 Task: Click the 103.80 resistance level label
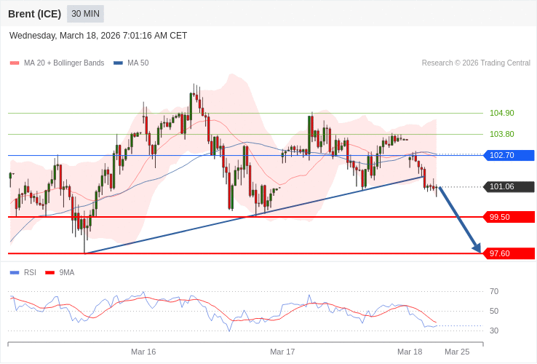[x=501, y=134]
